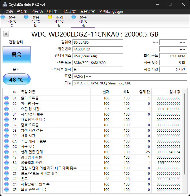Click the previous disk arrow button
The height and width of the screenshot is (196, 190).
point(6,34)
